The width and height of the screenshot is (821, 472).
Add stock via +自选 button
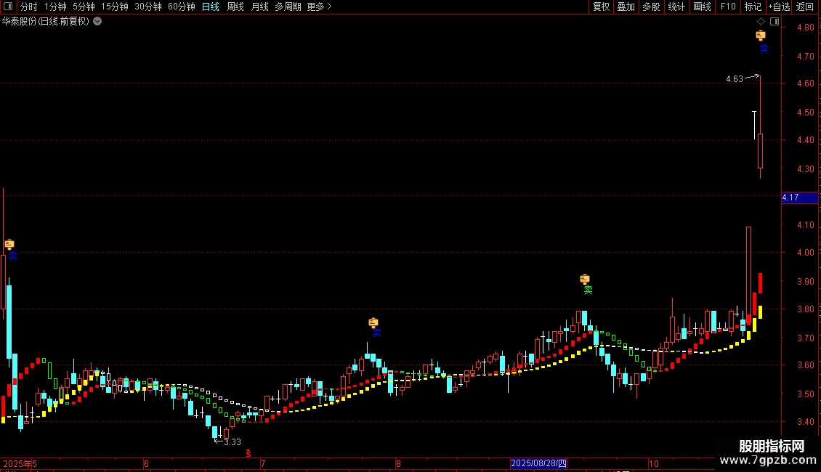[779, 7]
